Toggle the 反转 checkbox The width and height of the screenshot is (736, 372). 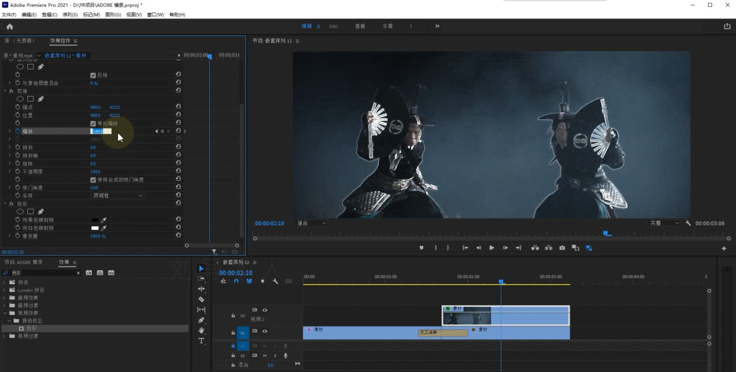[93, 75]
